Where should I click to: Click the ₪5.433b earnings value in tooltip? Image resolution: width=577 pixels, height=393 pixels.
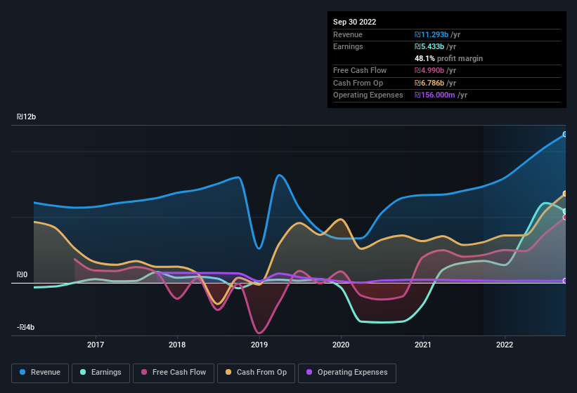(x=429, y=46)
